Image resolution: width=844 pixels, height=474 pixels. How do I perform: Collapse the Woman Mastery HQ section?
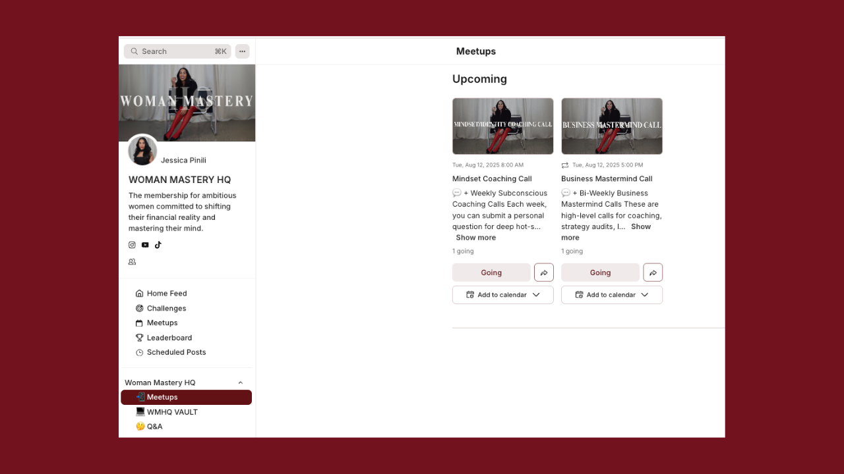pos(240,382)
